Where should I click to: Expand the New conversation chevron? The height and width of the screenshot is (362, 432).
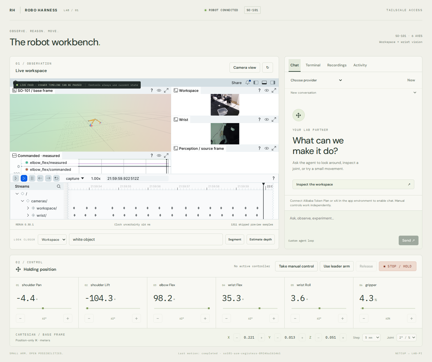[415, 92]
